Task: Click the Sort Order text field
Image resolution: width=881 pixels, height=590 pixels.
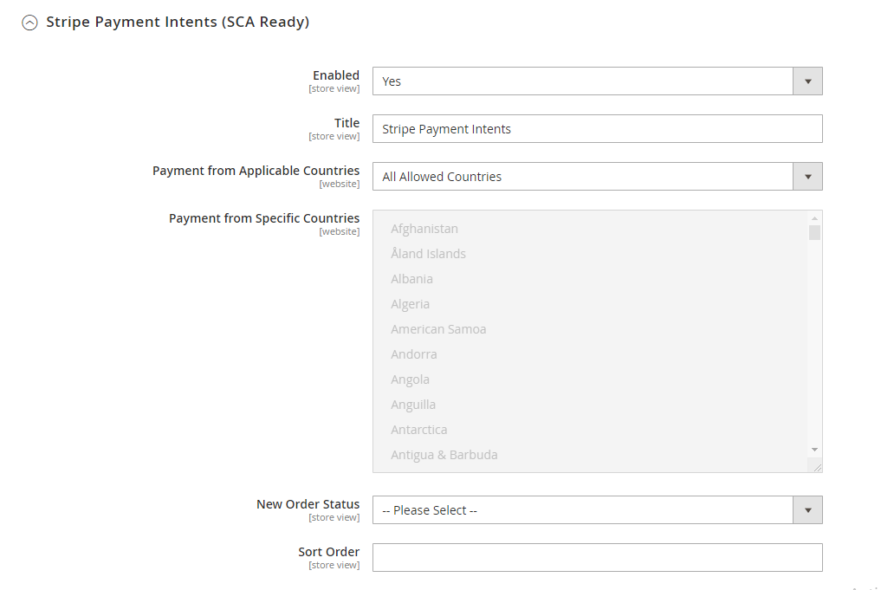Action: [x=597, y=558]
